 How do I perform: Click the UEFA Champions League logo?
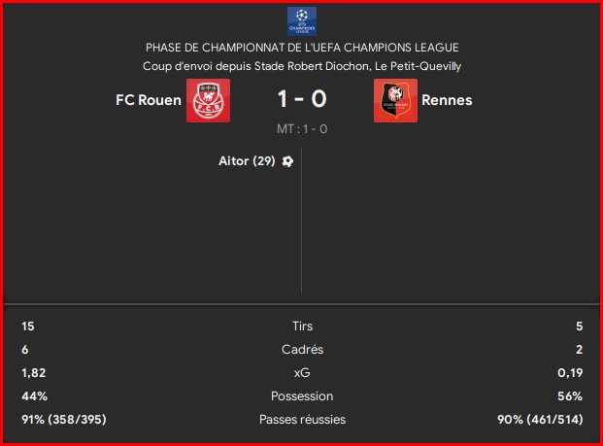pyautogui.click(x=301, y=21)
